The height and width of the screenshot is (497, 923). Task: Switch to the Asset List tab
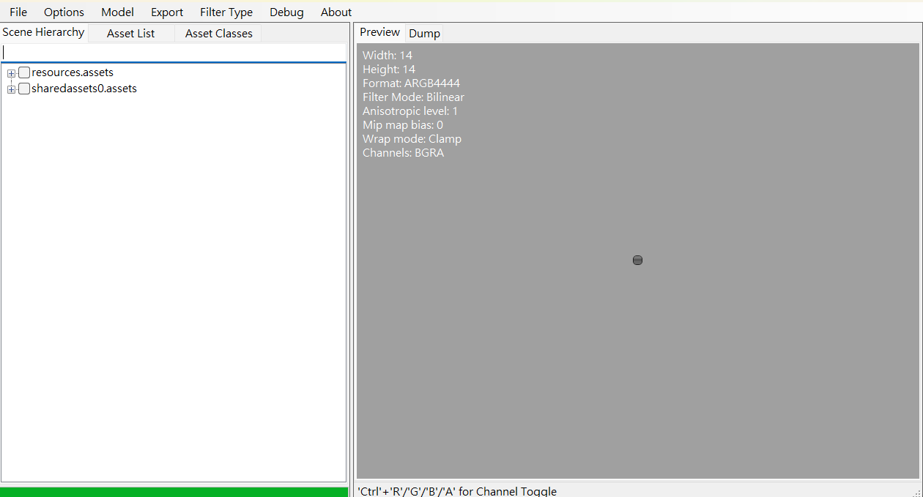130,34
